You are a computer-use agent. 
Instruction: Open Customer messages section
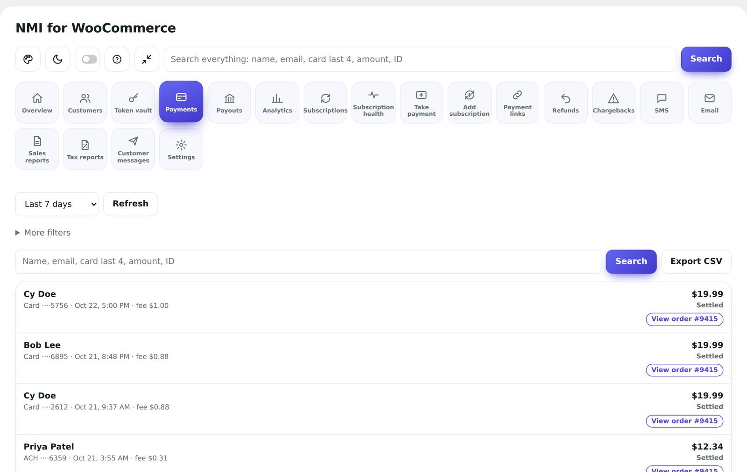pos(133,149)
